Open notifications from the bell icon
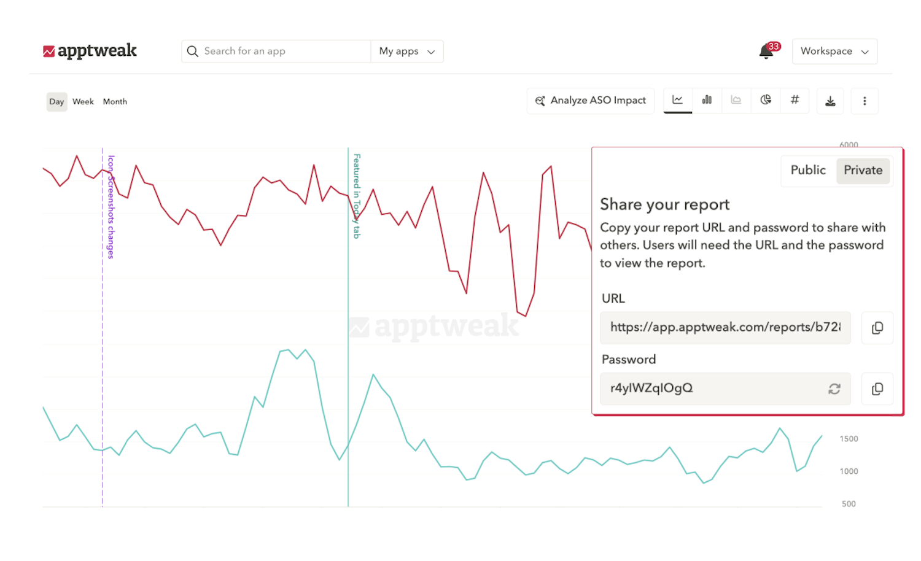This screenshot has width=921, height=561. point(766,52)
